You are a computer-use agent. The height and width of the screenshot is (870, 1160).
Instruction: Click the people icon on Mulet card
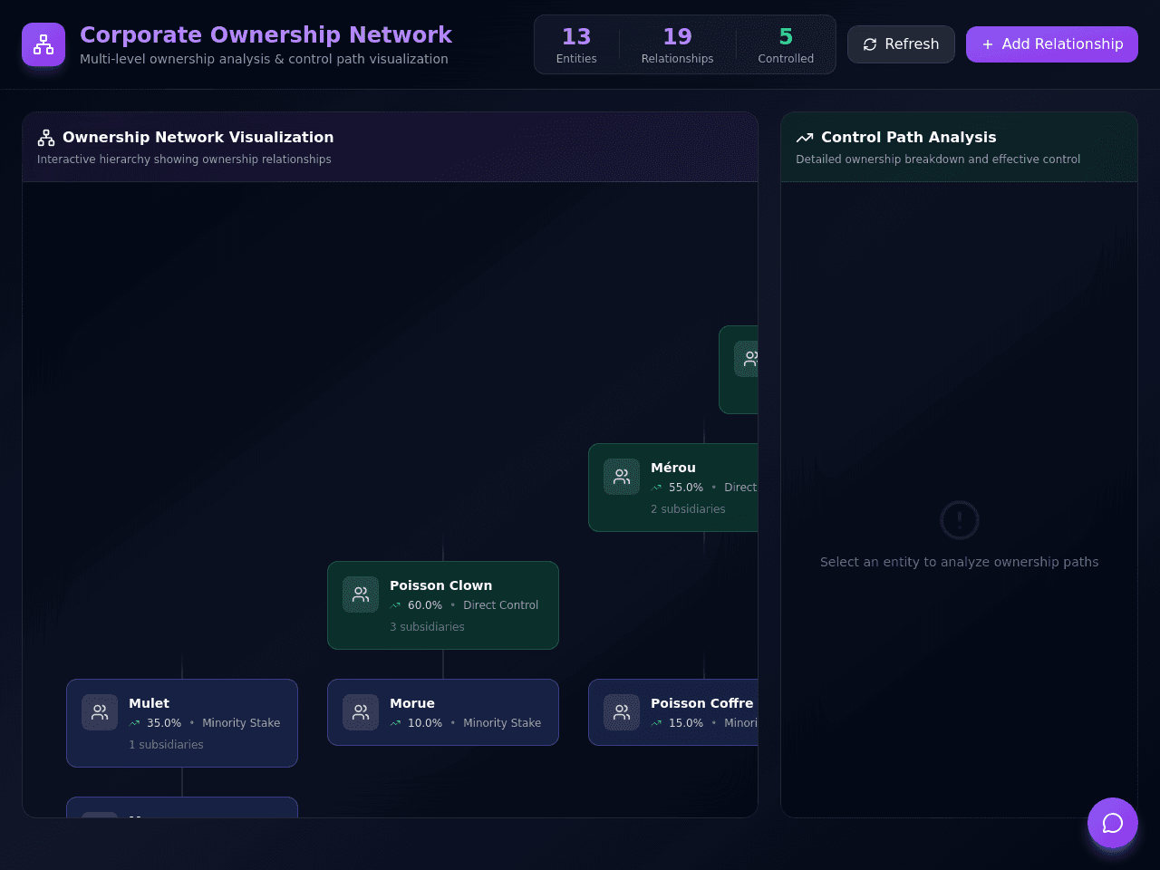(x=100, y=712)
